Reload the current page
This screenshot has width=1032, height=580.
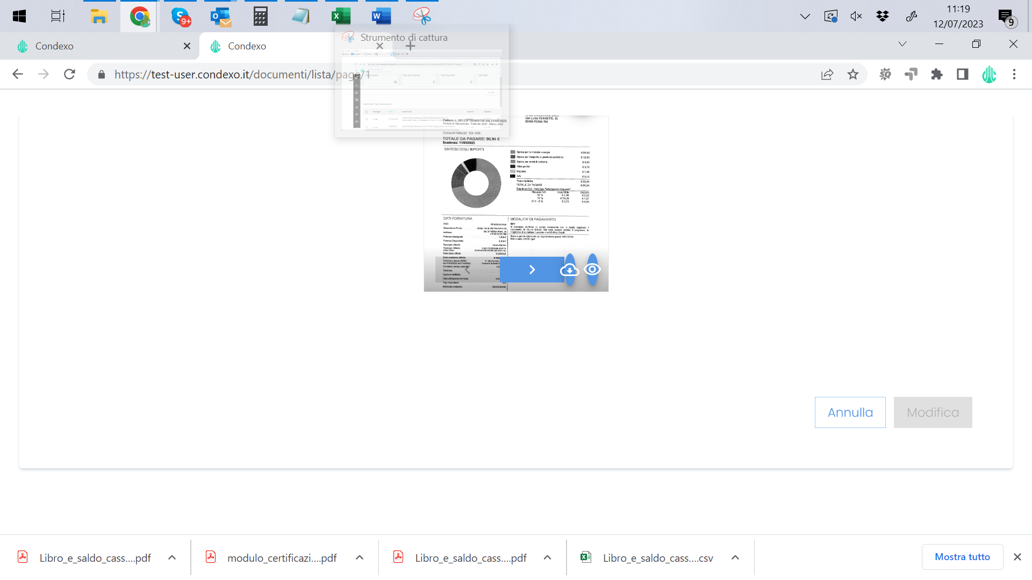pyautogui.click(x=69, y=74)
